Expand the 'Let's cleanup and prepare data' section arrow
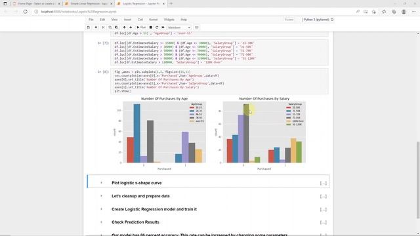Screen dimensions: 420x236 click(x=101, y=196)
